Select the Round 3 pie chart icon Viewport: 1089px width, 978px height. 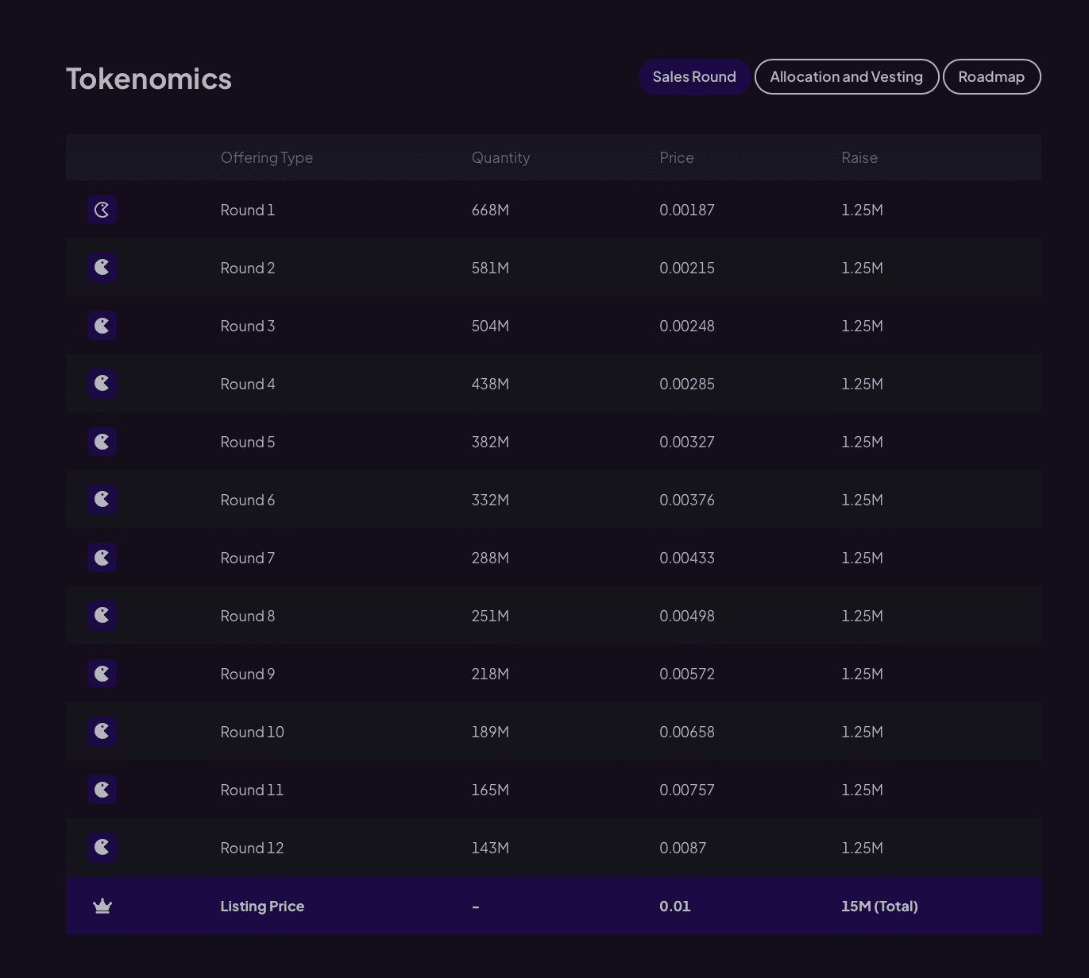(x=102, y=325)
